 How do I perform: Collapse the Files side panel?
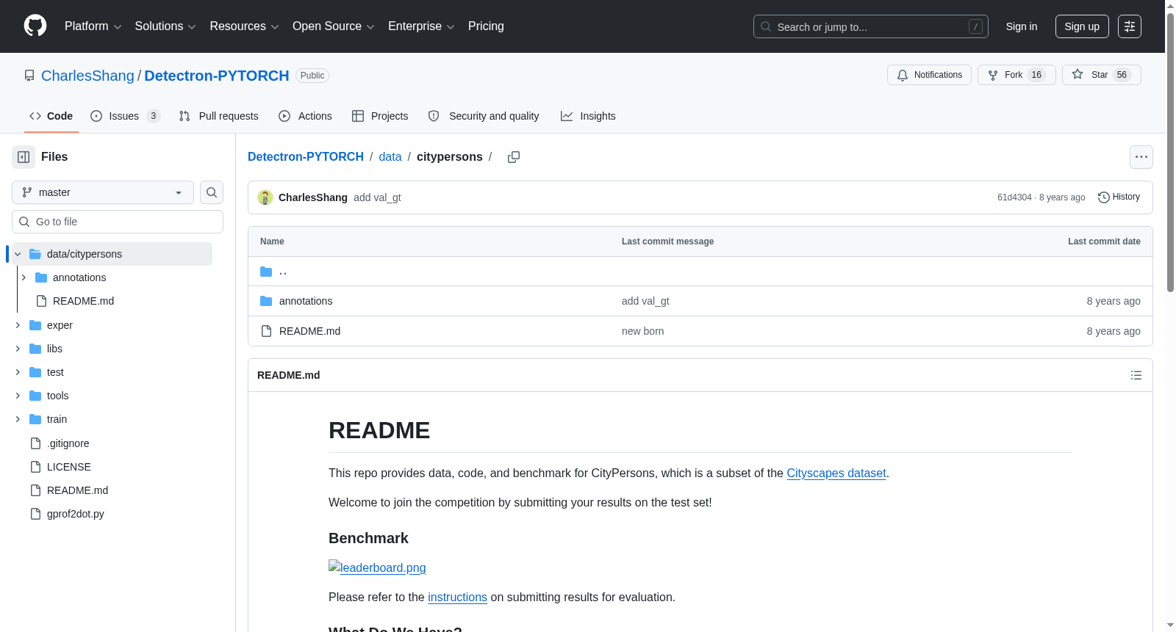pyautogui.click(x=24, y=157)
